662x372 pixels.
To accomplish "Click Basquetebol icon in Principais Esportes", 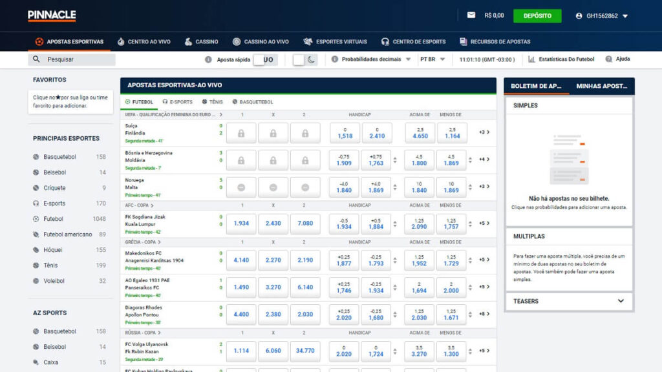I will [x=36, y=157].
